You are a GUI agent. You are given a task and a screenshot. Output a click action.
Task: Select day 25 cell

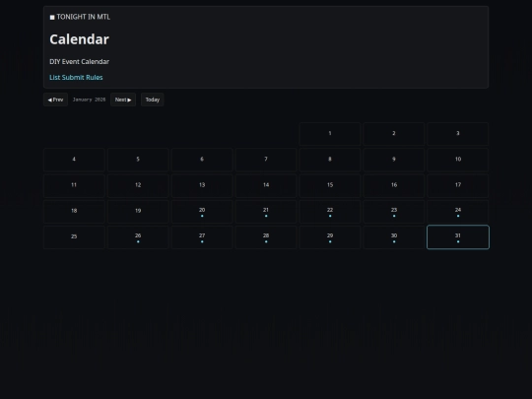(x=74, y=236)
